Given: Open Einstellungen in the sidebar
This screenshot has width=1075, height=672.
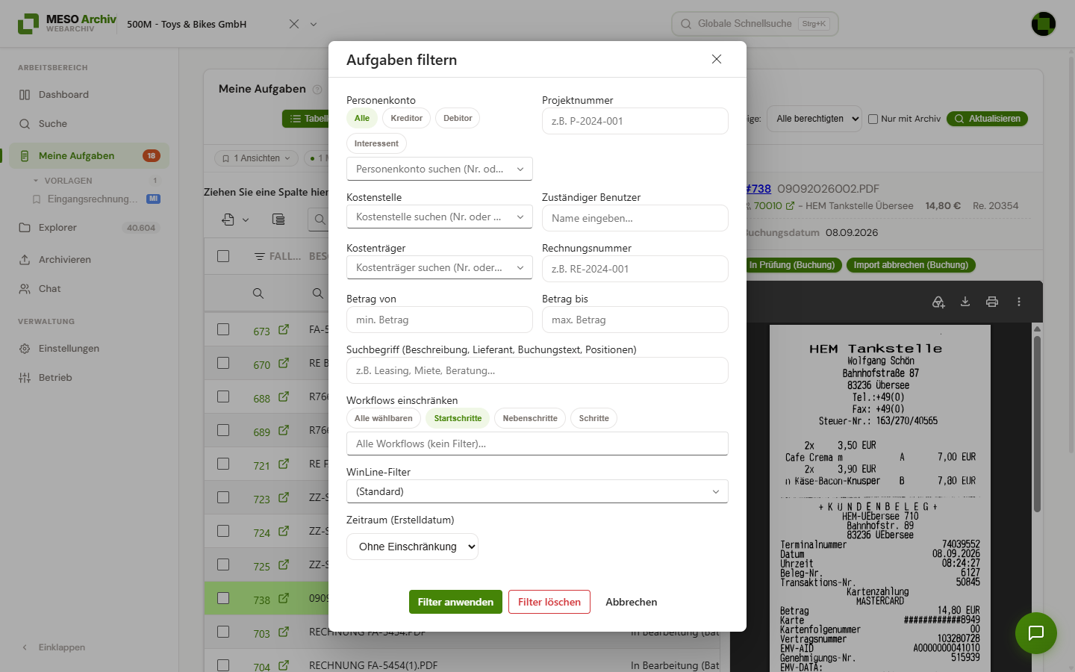Looking at the screenshot, I should (x=90, y=349).
